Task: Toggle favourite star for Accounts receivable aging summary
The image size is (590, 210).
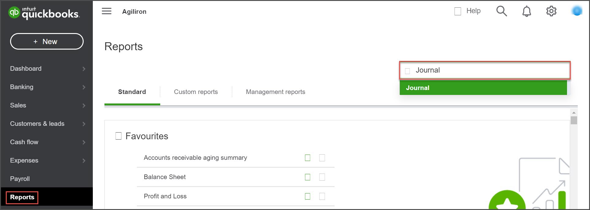Action: pyautogui.click(x=308, y=158)
